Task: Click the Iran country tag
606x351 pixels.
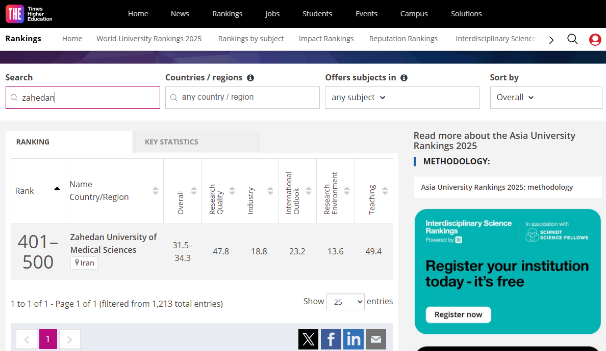Action: [84, 263]
